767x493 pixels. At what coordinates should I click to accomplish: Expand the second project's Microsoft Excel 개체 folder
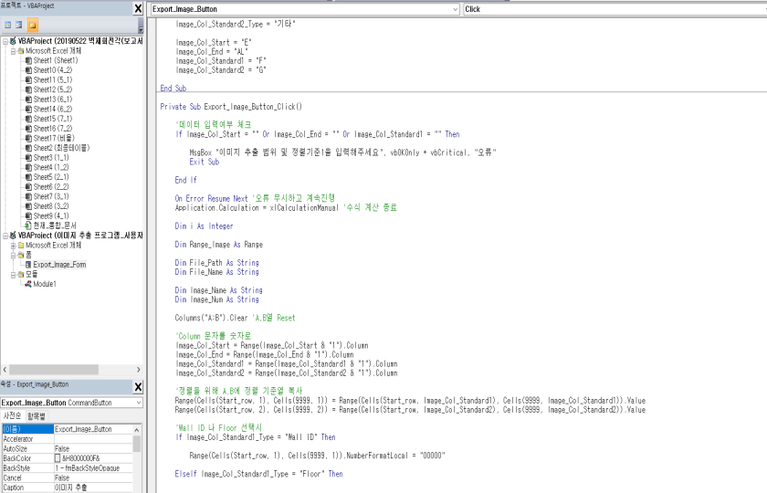[x=13, y=245]
